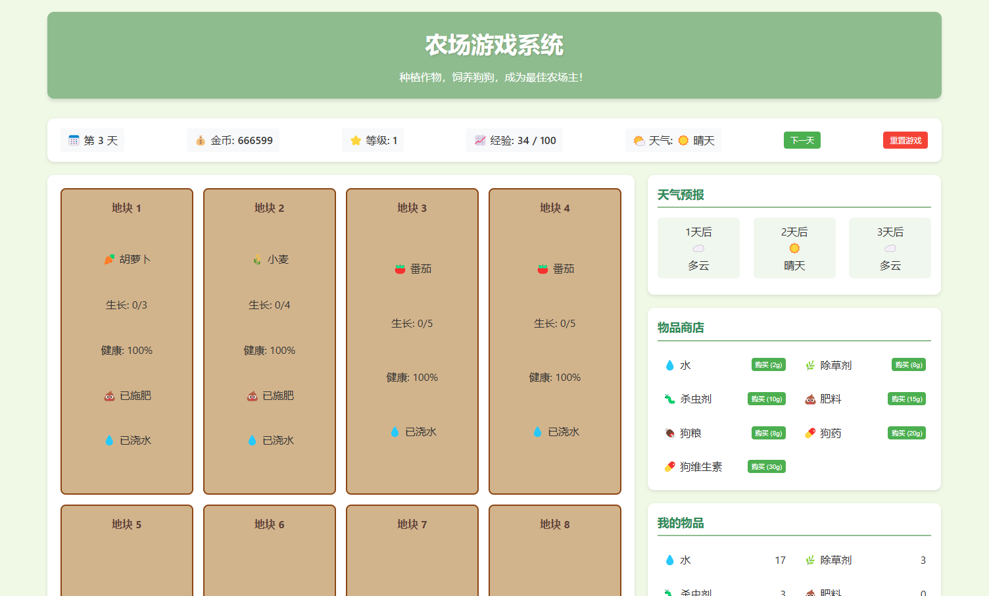Expand the 我的物品 inventory section
The image size is (989, 596).
coord(680,523)
